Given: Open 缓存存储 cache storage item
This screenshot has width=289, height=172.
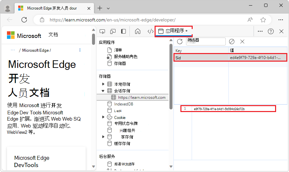Looking at the screenshot, I should [122, 144].
